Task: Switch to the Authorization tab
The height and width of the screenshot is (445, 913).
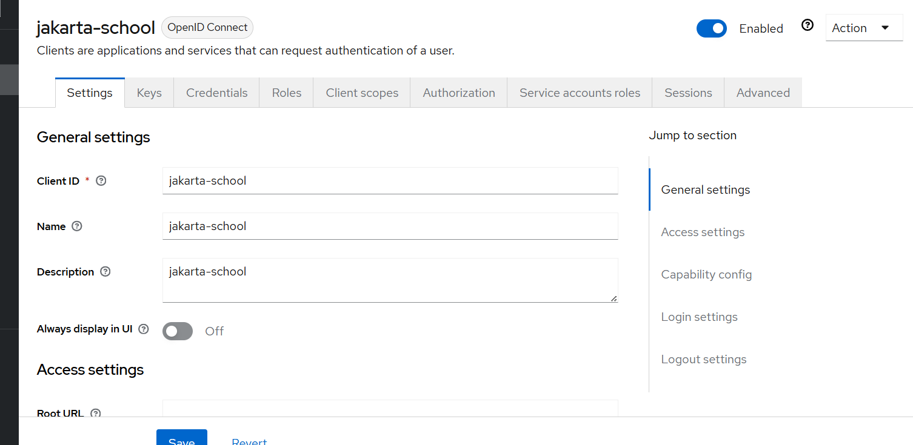Action: (459, 93)
